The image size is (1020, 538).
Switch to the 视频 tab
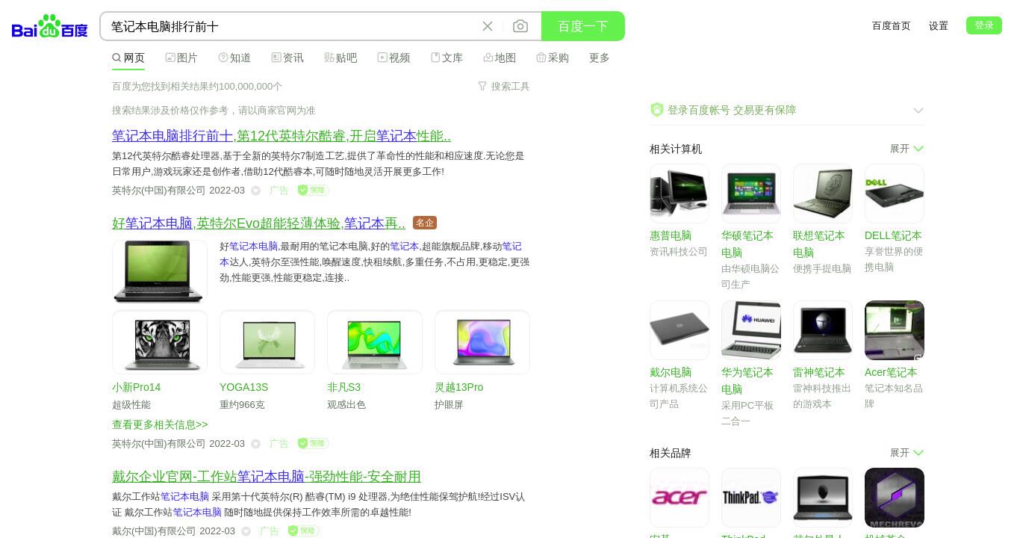394,58
